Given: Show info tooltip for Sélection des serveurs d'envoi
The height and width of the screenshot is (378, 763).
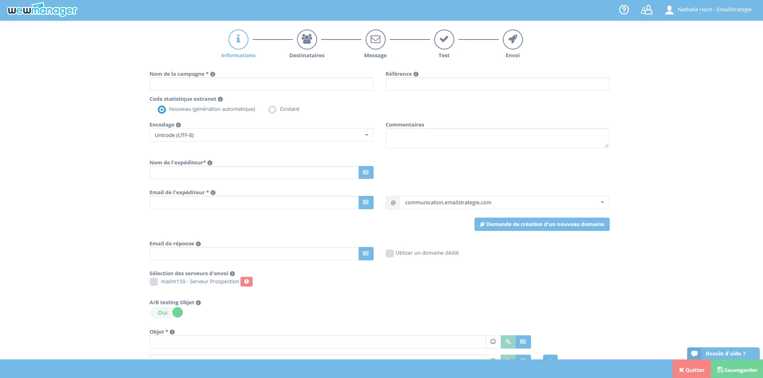Looking at the screenshot, I should pyautogui.click(x=232, y=274).
